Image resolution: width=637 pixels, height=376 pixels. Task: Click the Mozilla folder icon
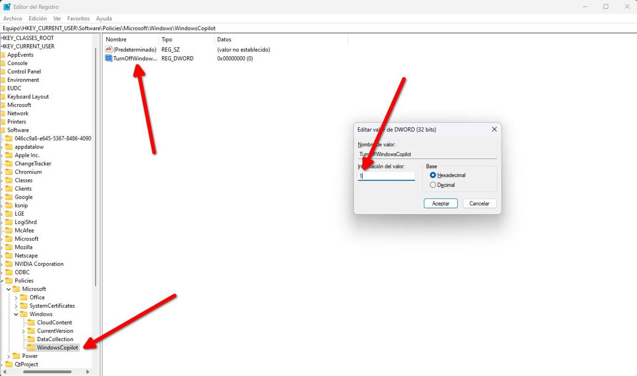(x=9, y=248)
